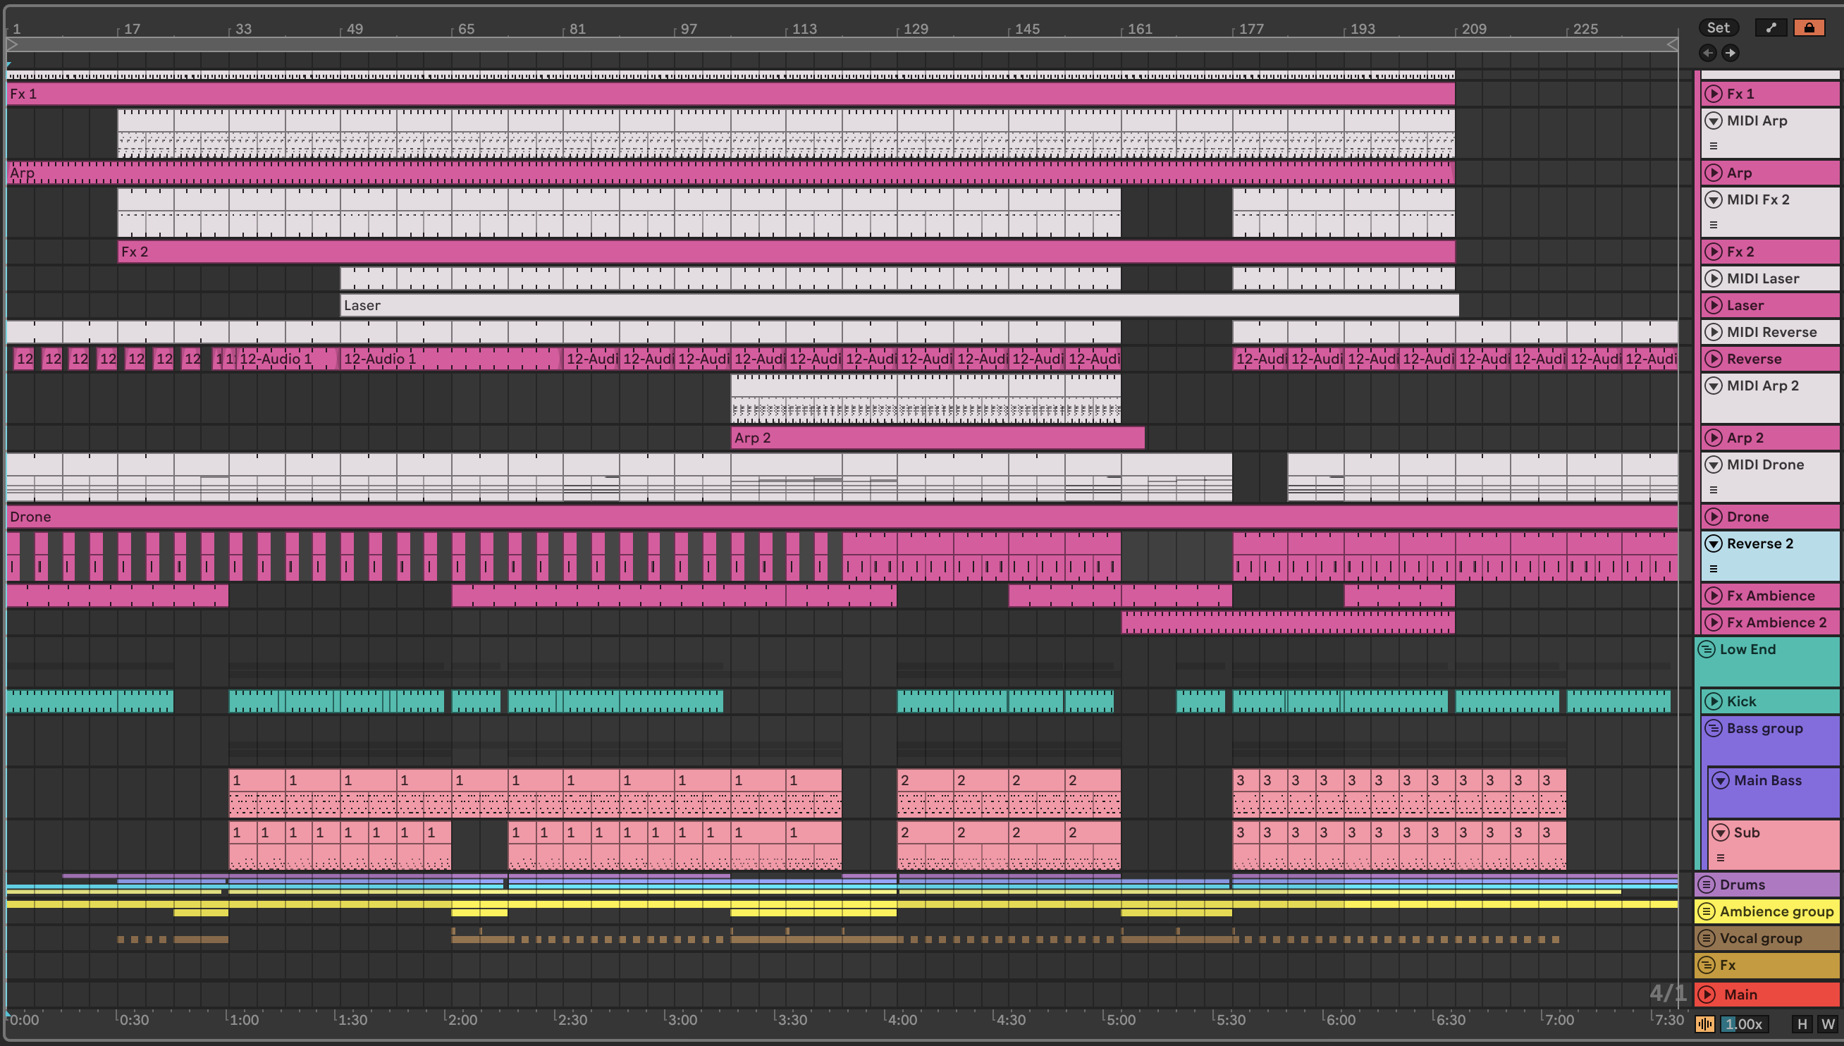Click the Set locator button
This screenshot has width=1844, height=1046.
point(1719,27)
